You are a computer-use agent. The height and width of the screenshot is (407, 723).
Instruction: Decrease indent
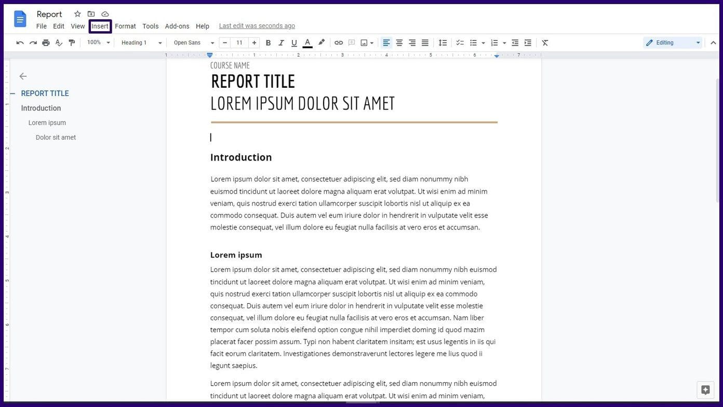click(515, 43)
